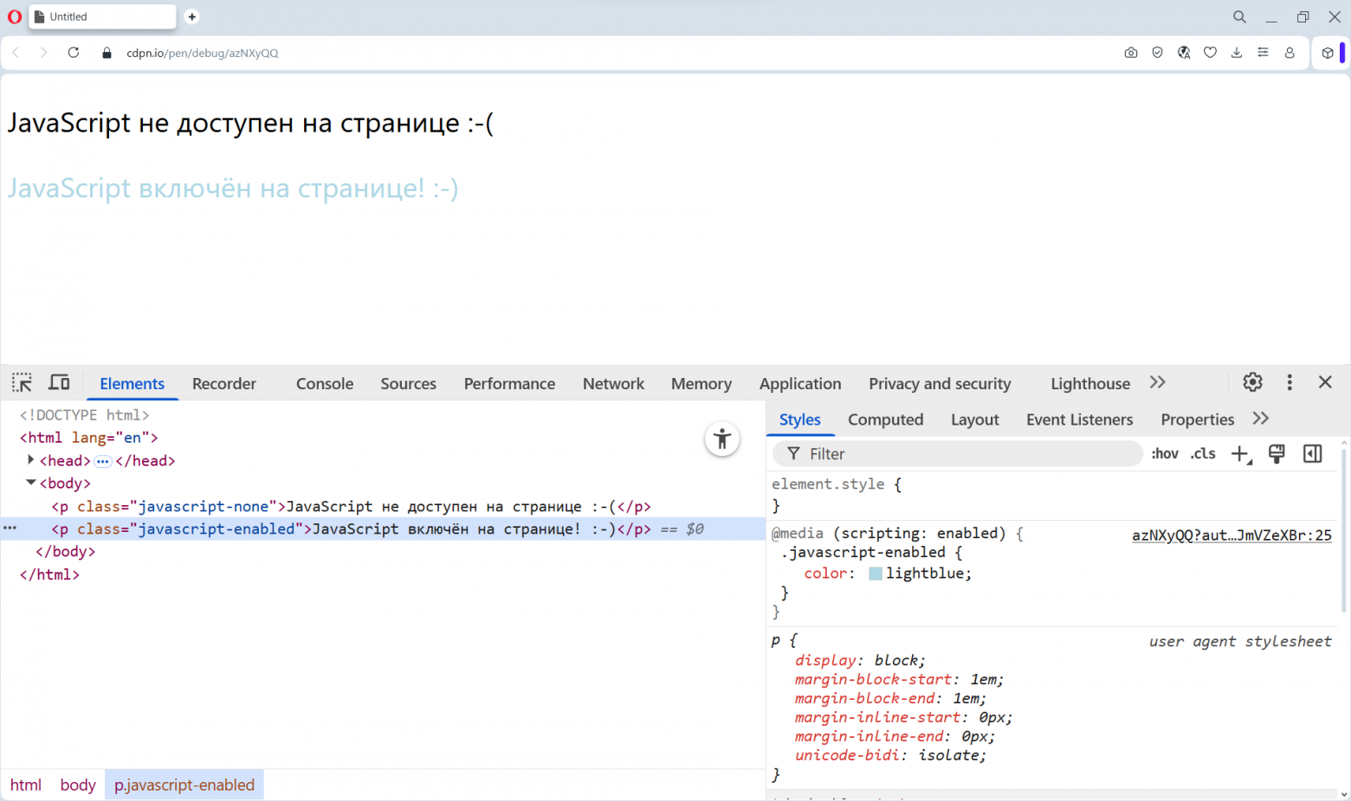Image resolution: width=1351 pixels, height=801 pixels.
Task: Collapse the body element node
Action: [31, 483]
